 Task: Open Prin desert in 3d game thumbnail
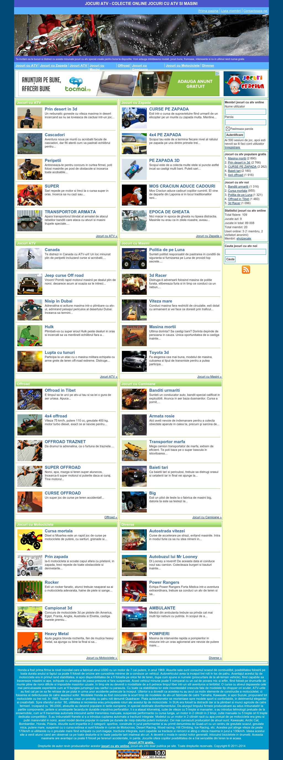point(30,118)
